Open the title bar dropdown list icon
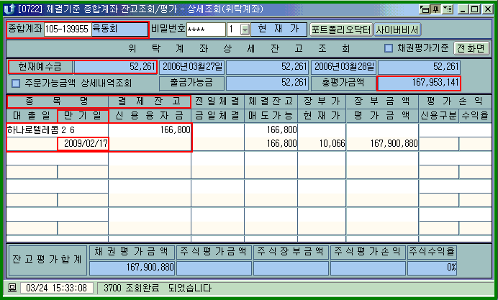The height and width of the screenshot is (300, 498). coord(448,9)
